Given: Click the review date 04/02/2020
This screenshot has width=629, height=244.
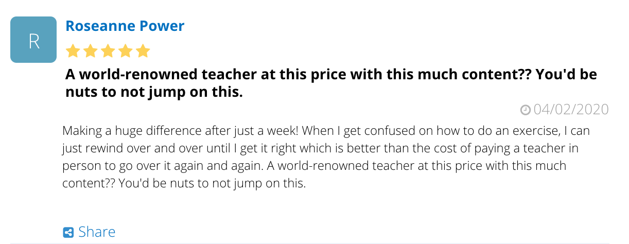Looking at the screenshot, I should click(571, 110).
